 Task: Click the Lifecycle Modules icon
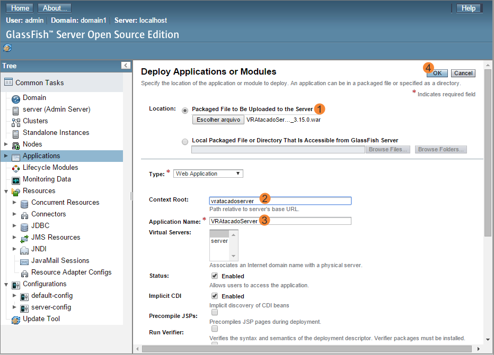coord(16,169)
